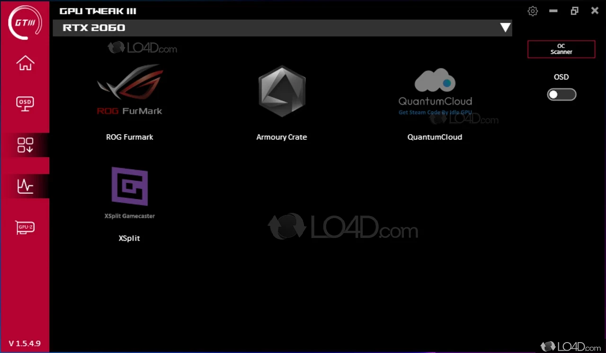Click the Armoury Crate label
606x353 pixels.
click(282, 137)
